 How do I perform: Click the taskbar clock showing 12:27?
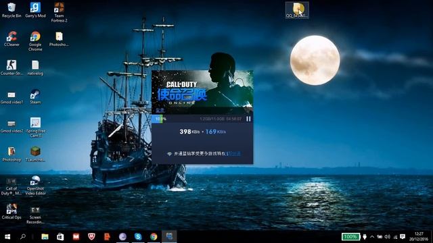coord(419,236)
